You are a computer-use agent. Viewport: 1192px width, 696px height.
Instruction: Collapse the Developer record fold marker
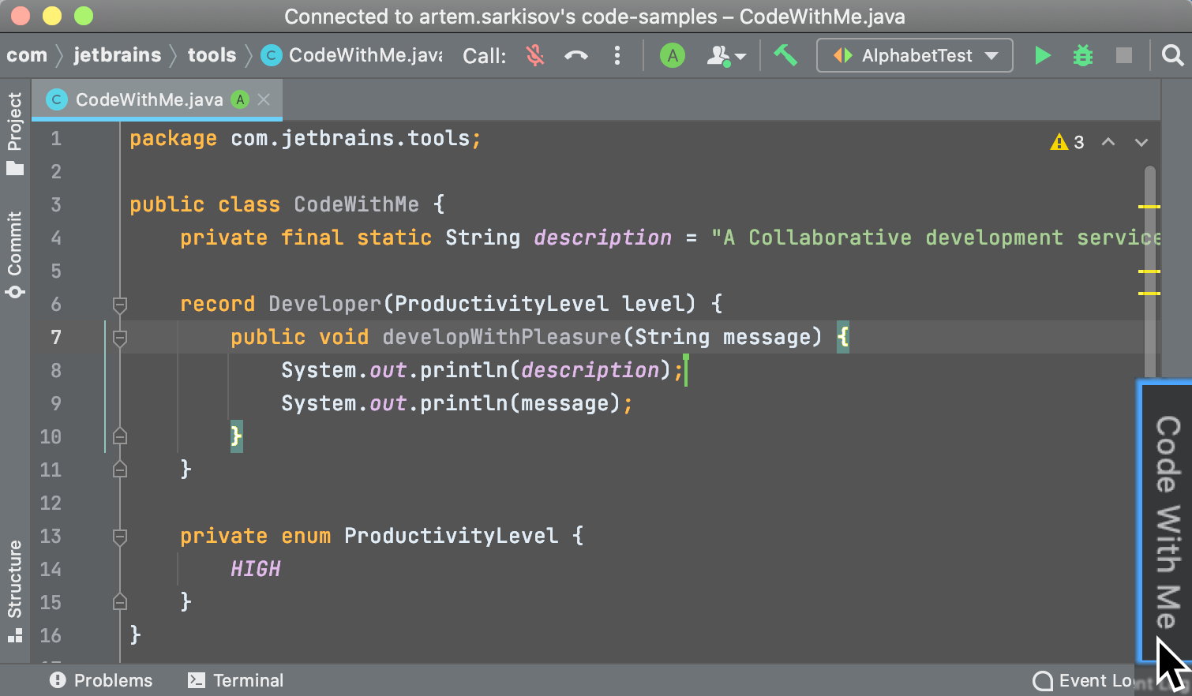pyautogui.click(x=120, y=304)
